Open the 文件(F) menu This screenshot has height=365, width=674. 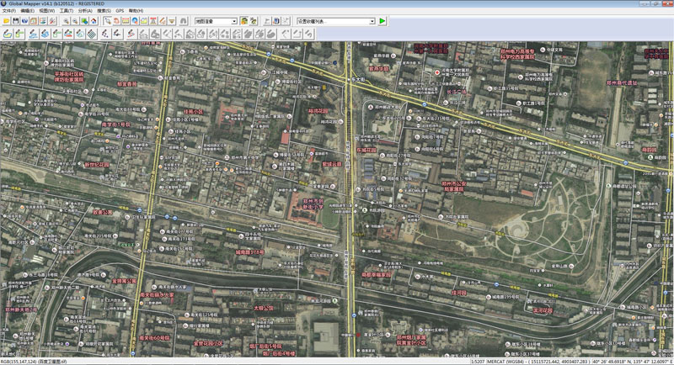9,11
